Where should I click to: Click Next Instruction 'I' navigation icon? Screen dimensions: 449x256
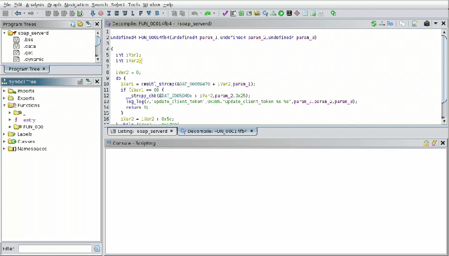coord(109,13)
